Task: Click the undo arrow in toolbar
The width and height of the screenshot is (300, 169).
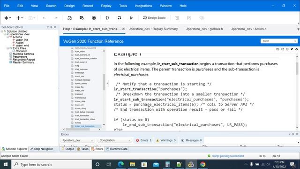Action: click(44, 18)
